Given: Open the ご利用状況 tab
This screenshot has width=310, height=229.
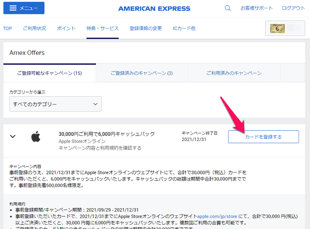Looking at the screenshot, I should tap(34, 28).
